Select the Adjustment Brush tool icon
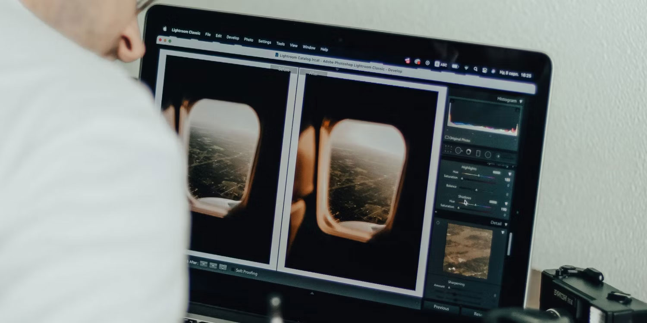This screenshot has height=323, width=647. tap(499, 156)
